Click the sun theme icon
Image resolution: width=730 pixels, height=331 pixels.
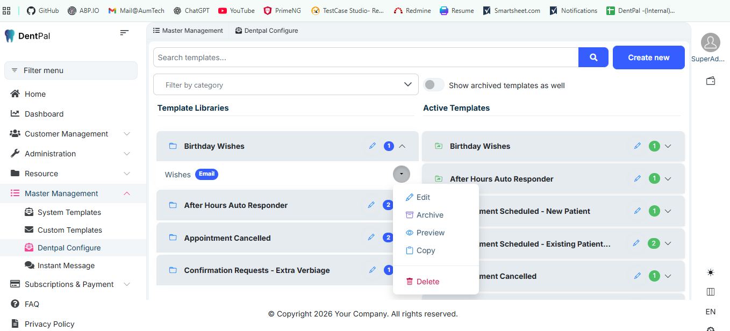point(710,272)
